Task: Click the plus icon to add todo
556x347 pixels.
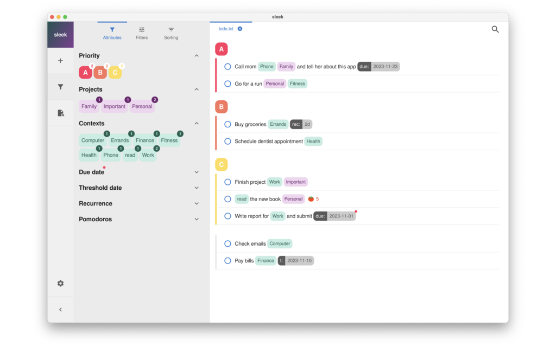Action: pyautogui.click(x=60, y=61)
